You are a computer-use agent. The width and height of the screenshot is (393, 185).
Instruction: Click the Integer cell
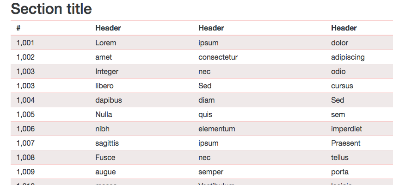click(107, 72)
